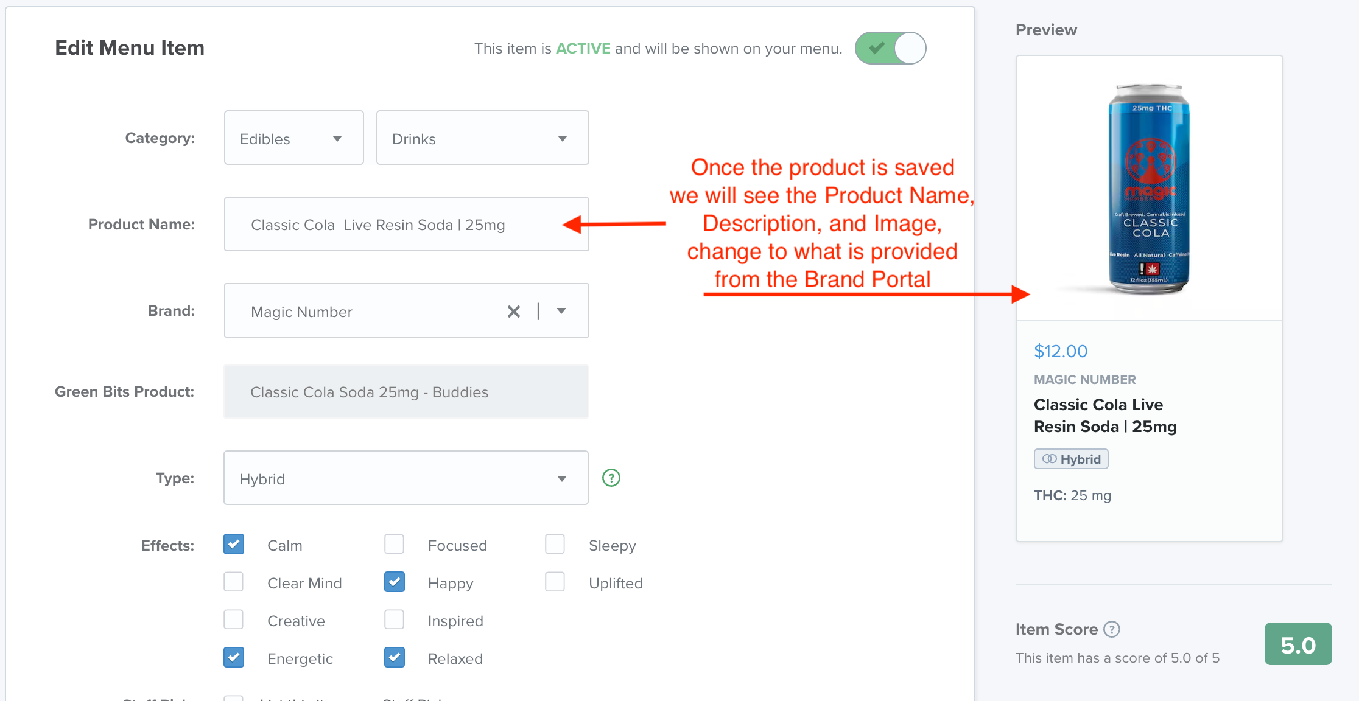1359x701 pixels.
Task: Click the score description text
Action: tap(1117, 658)
